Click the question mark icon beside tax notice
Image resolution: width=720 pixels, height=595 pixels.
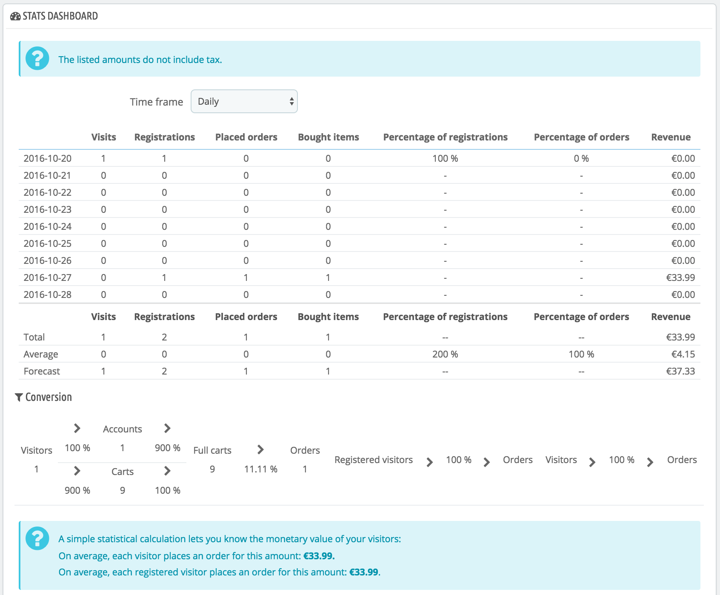37,58
